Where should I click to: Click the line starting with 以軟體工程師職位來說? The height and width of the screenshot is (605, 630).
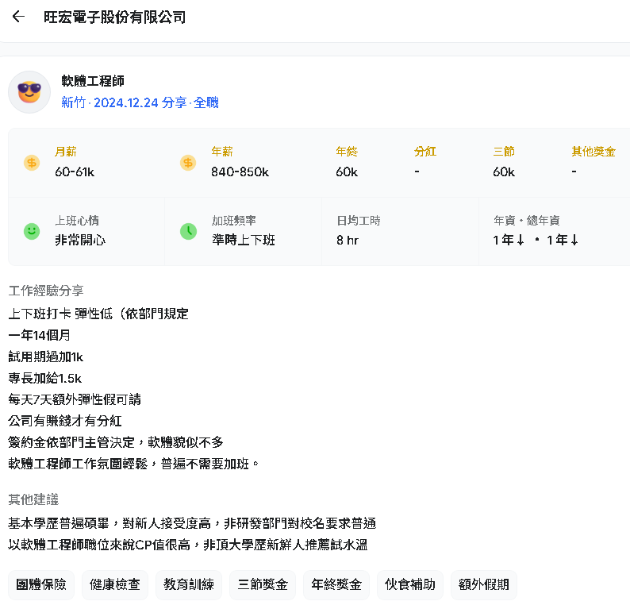pyautogui.click(x=188, y=545)
